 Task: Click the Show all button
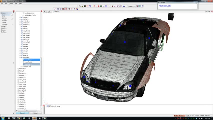pos(22,113)
